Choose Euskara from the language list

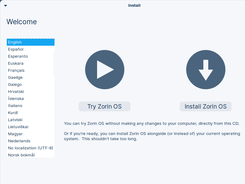(x=31, y=63)
